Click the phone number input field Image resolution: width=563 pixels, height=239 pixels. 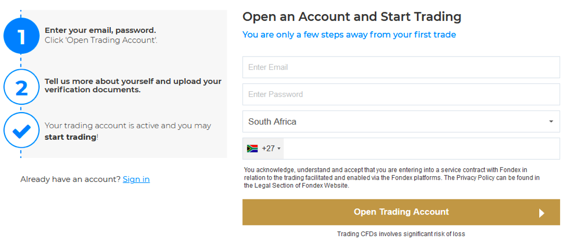point(421,148)
